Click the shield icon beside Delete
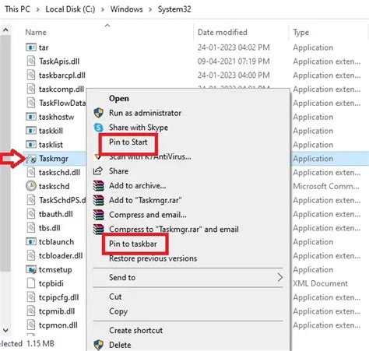This screenshot has height=351, width=369. 98,345
